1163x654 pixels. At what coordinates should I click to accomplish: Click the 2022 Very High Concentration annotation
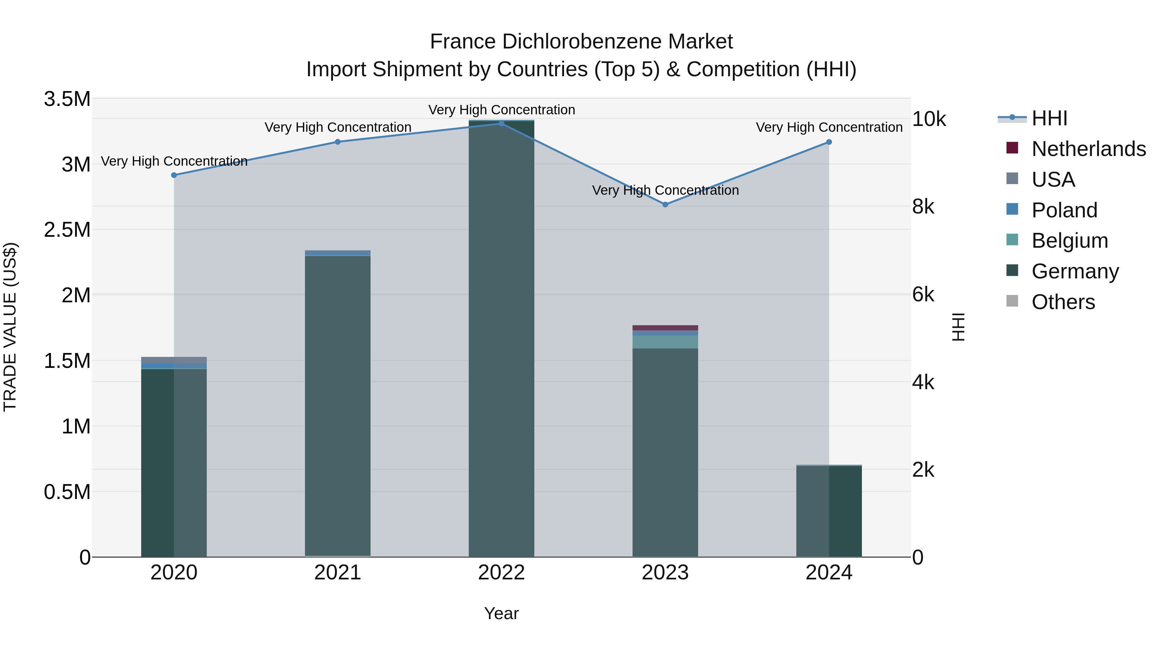pyautogui.click(x=502, y=110)
